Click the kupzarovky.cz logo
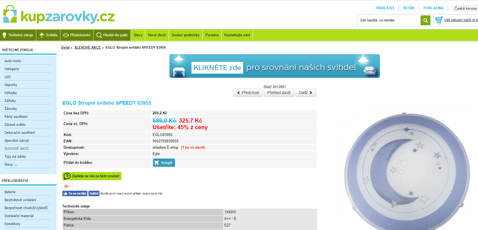 59,15
